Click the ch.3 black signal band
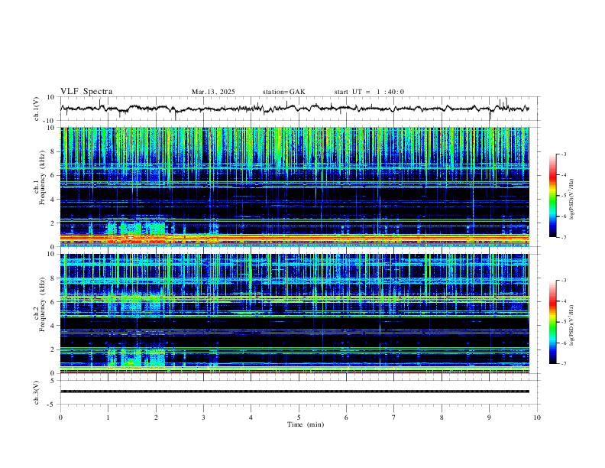Viewport: 605px width, 468px height. (294, 392)
